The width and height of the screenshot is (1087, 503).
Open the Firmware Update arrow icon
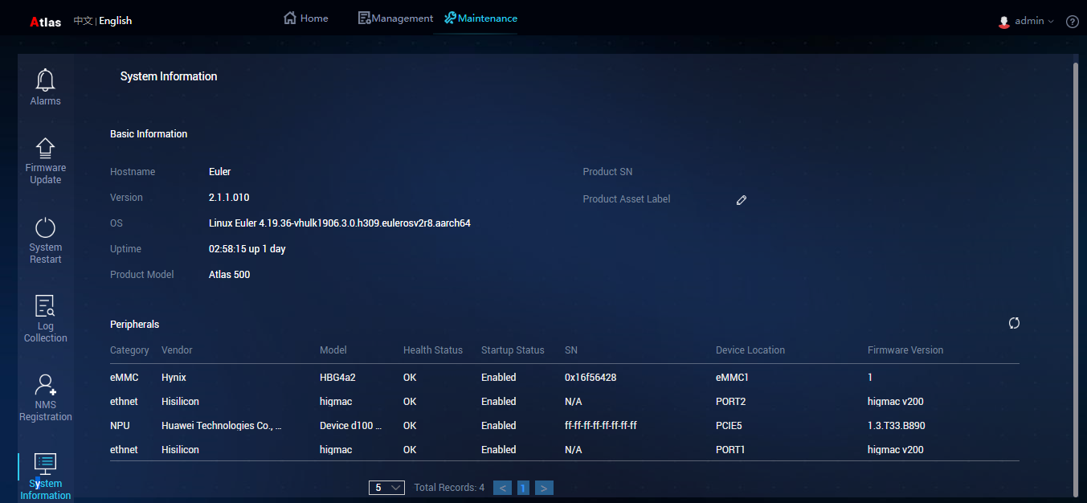click(46, 148)
